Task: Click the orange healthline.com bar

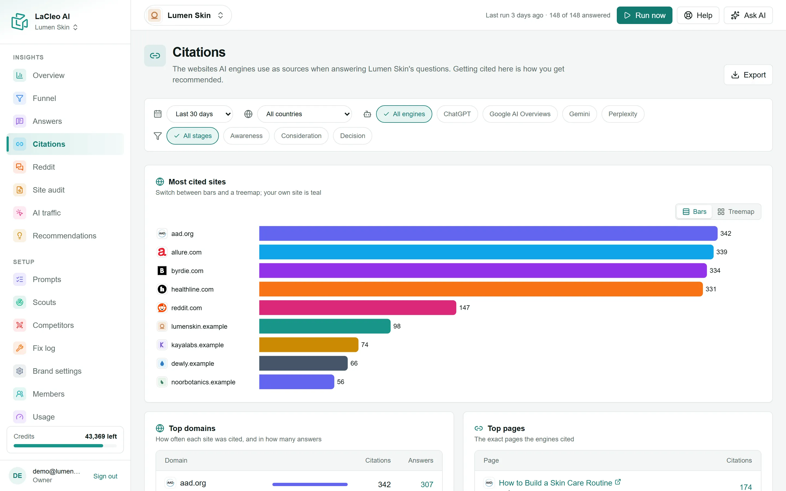Action: (481, 289)
